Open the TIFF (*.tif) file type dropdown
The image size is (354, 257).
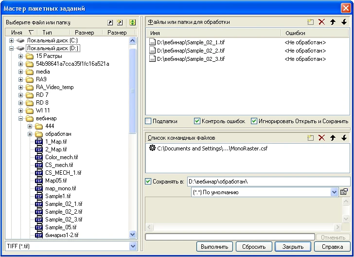click(133, 247)
